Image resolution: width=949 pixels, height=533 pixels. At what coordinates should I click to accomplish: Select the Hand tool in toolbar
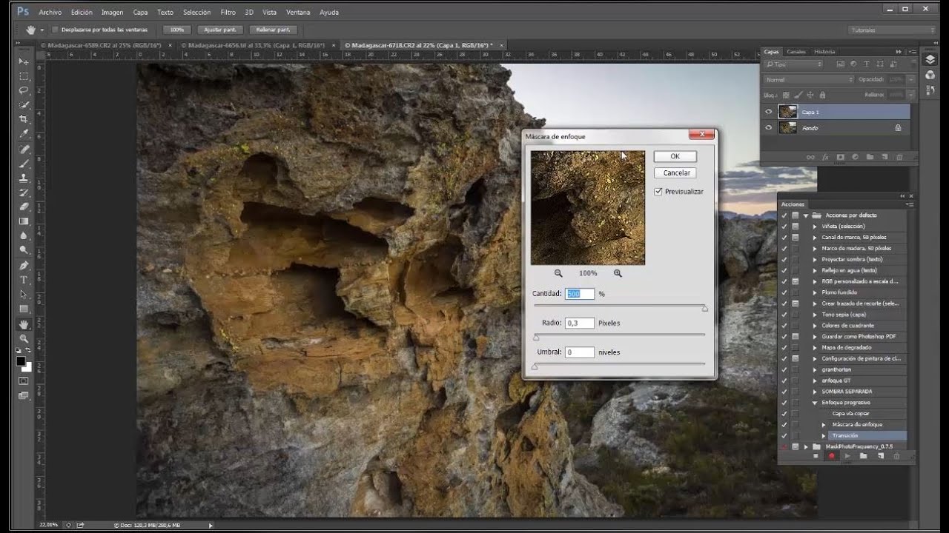coord(24,324)
